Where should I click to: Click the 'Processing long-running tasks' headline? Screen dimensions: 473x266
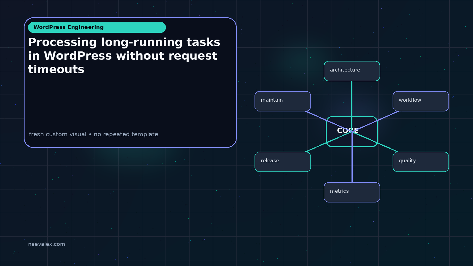pos(124,56)
